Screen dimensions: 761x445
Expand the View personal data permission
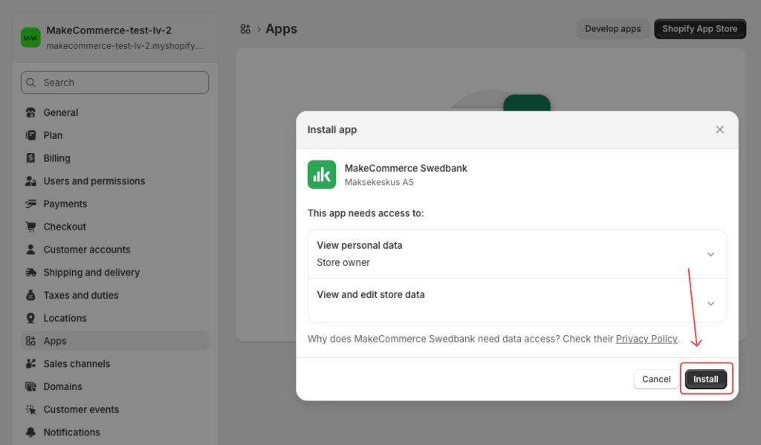tap(710, 254)
